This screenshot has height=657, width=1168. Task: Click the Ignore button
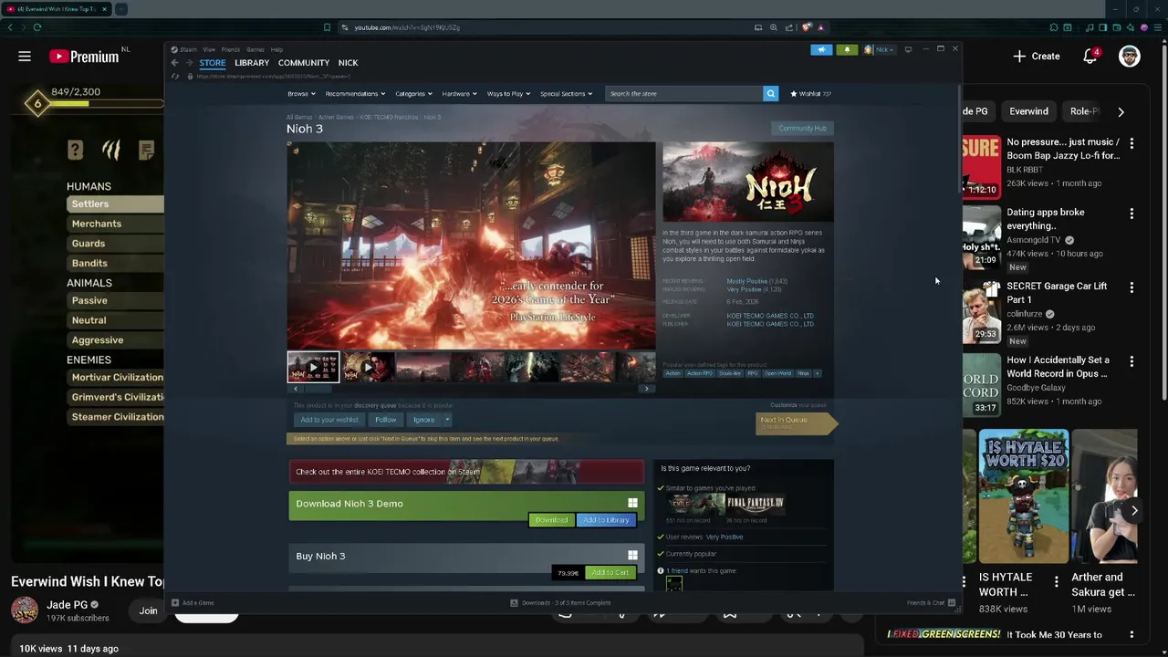[423, 420]
